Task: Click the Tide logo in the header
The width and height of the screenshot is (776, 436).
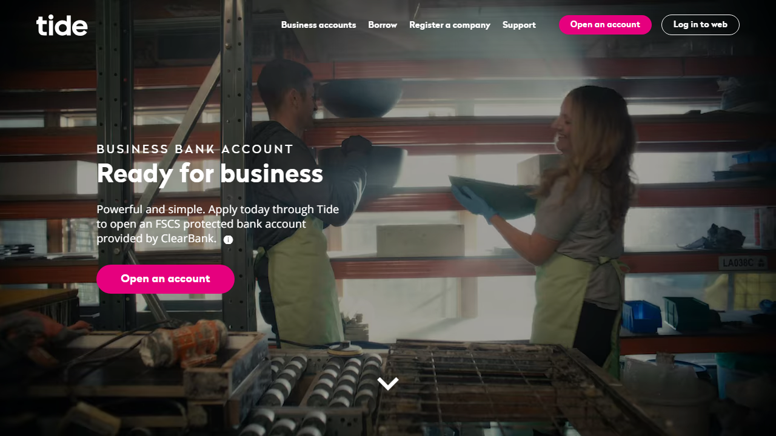Action: click(x=62, y=25)
